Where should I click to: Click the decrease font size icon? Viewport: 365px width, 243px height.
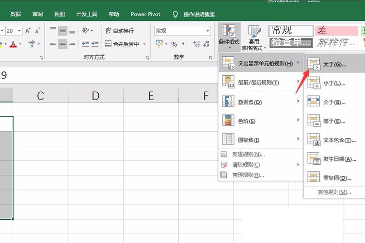pos(37,31)
